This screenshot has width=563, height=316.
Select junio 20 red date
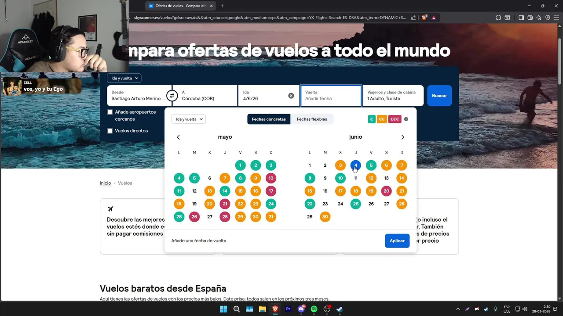[x=386, y=191]
